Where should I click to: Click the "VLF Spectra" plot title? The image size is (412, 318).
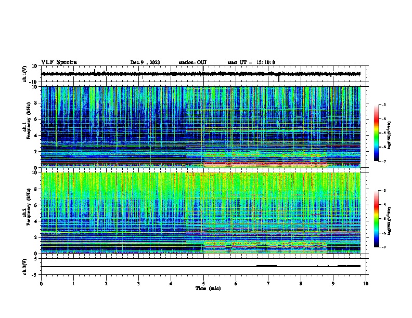[59, 62]
